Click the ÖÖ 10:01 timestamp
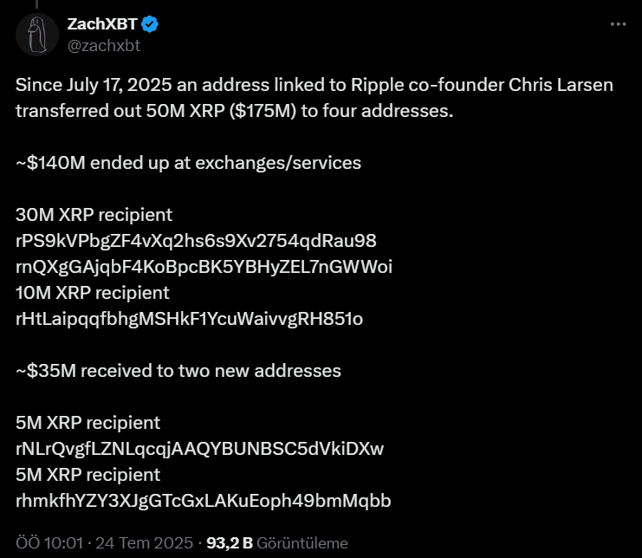 [49, 543]
